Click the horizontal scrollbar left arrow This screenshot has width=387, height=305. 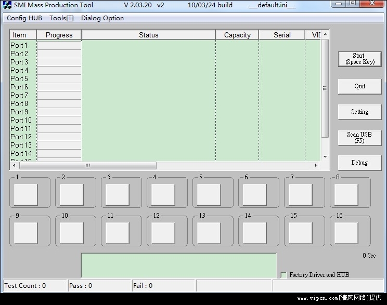14,165
